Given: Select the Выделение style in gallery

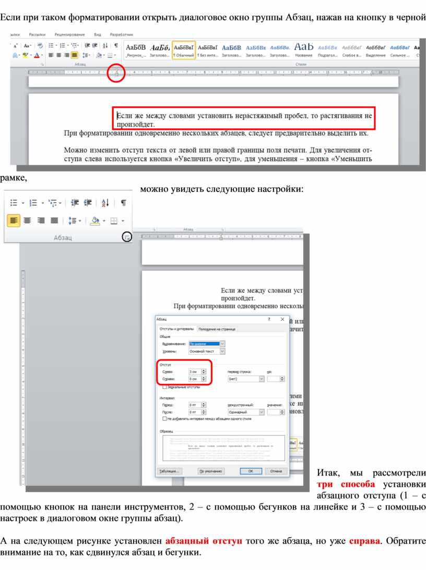Looking at the screenshot, I should click(x=375, y=50).
